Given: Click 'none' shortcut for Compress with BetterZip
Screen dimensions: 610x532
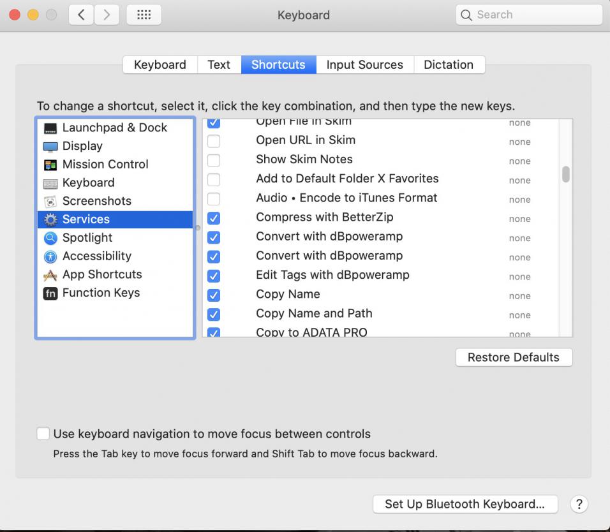Looking at the screenshot, I should tap(520, 219).
